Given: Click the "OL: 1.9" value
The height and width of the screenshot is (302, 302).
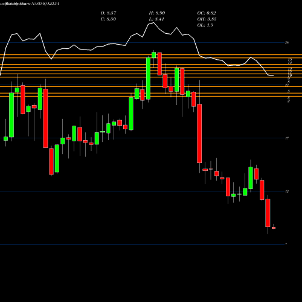Looking at the screenshot, I should click(x=205, y=25).
